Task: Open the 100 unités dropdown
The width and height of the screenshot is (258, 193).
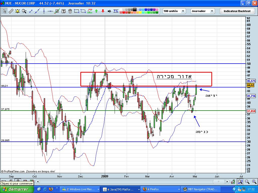Action: tap(174, 11)
